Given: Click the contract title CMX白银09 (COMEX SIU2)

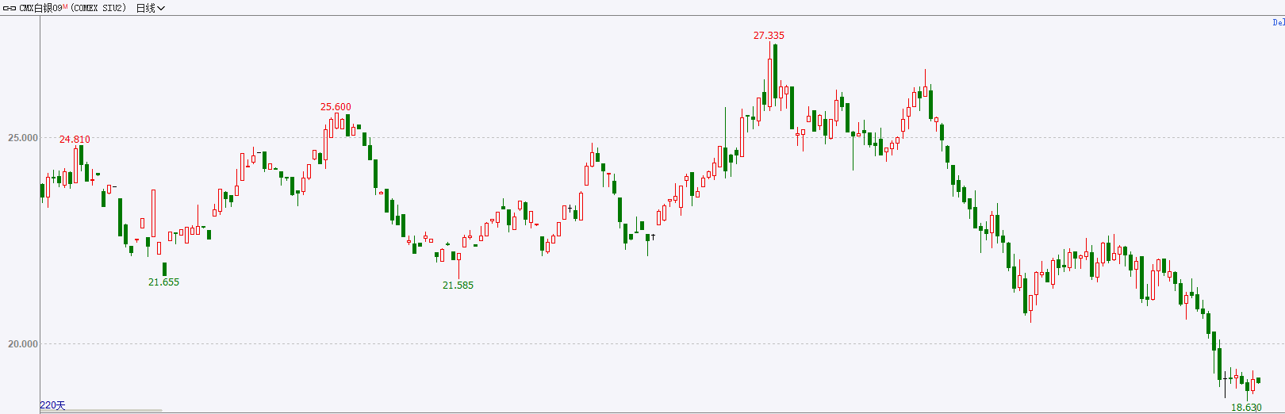Looking at the screenshot, I should (x=72, y=8).
